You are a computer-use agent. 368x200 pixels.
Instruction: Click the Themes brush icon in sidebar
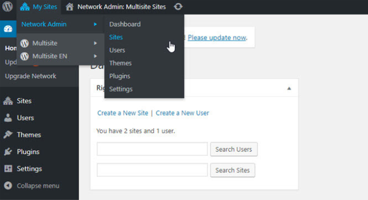8,135
